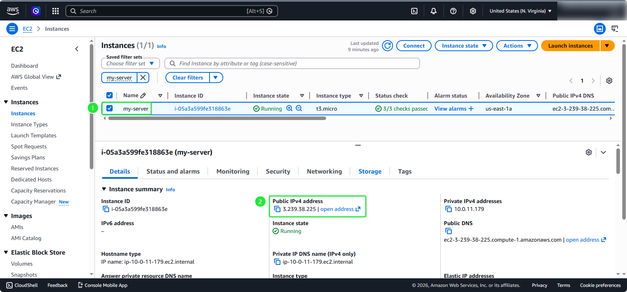The image size is (627, 292).
Task: Open the Choose filter set dropdown
Action: click(x=130, y=63)
